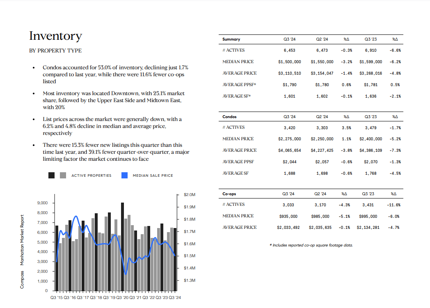Click the Downtown 25.1% market share bullet
Viewport: 430px width, 308px height.
coord(114,100)
